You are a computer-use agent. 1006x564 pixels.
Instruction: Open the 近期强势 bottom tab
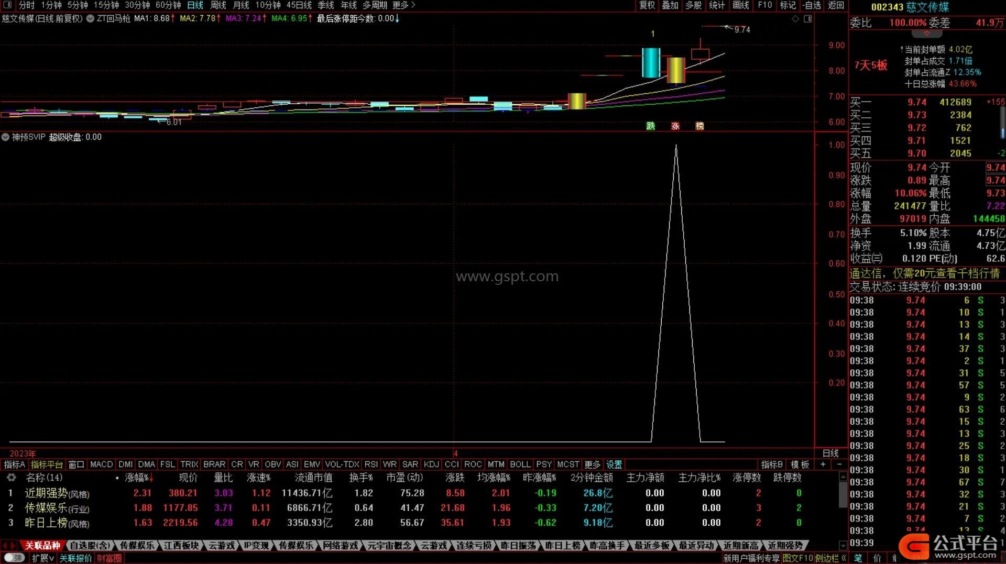[785, 546]
